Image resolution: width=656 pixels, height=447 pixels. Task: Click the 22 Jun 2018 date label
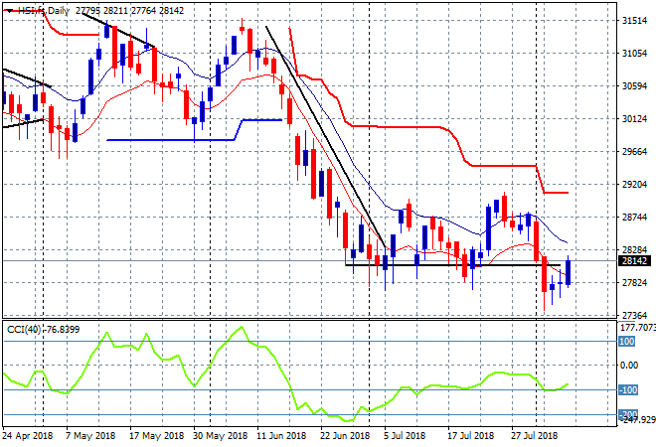point(345,435)
